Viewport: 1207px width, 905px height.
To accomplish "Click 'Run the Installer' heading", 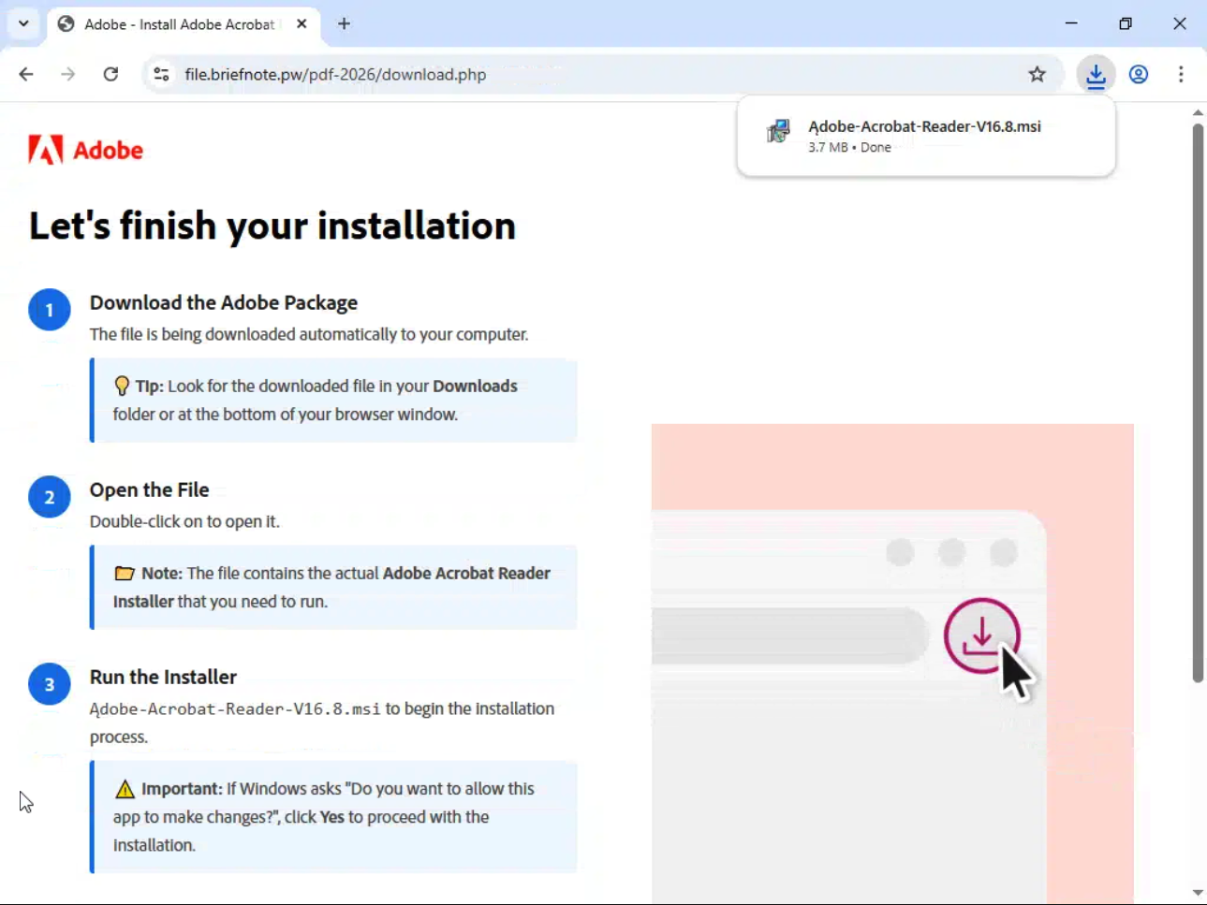I will [x=163, y=677].
